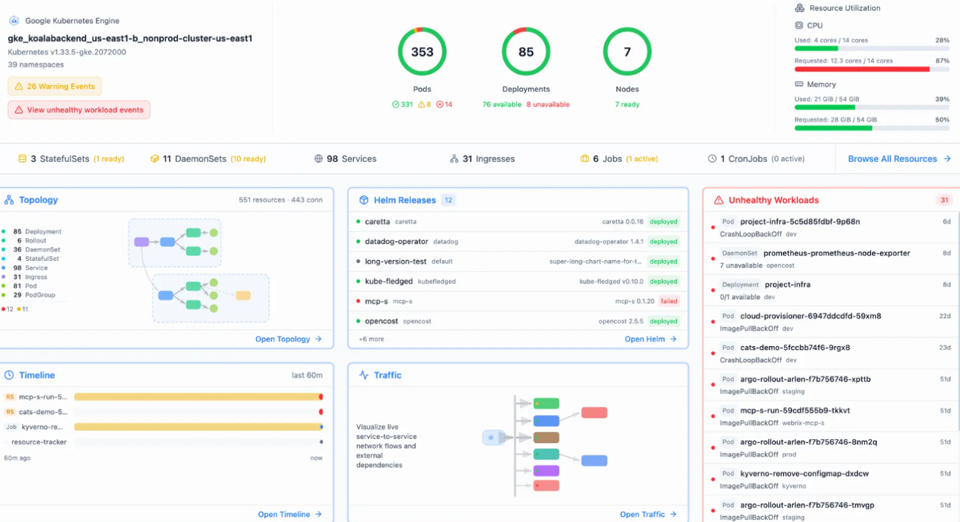Expand the +6 more Helm releases
960x522 pixels.
point(371,339)
